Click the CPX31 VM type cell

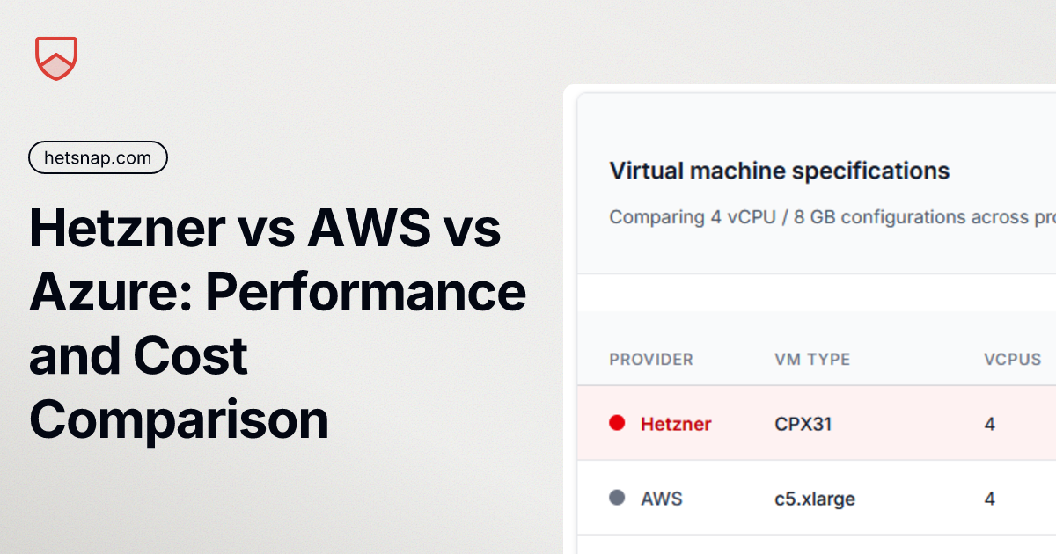[x=803, y=424]
